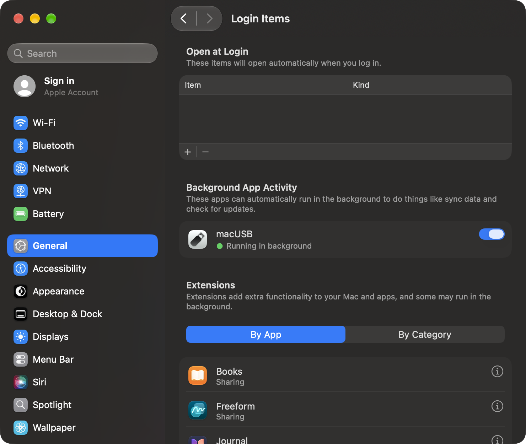Screen dimensions: 526x444
Task: Switch extensions view to By Category
Action: coord(425,334)
